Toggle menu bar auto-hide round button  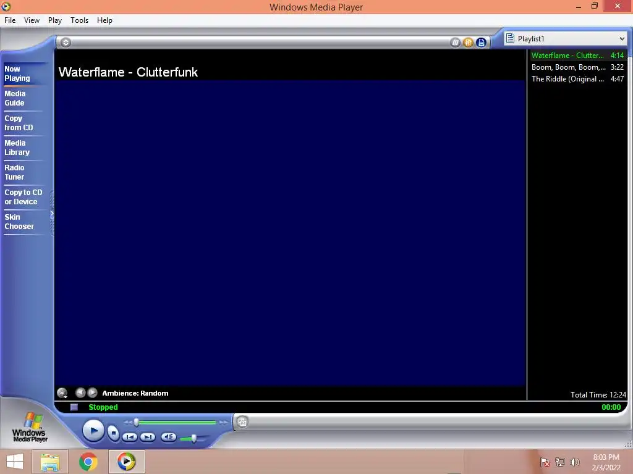click(66, 43)
